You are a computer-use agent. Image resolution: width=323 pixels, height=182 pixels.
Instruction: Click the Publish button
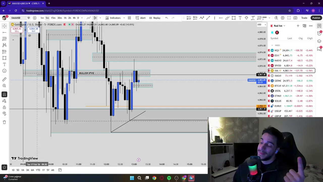(x=316, y=18)
